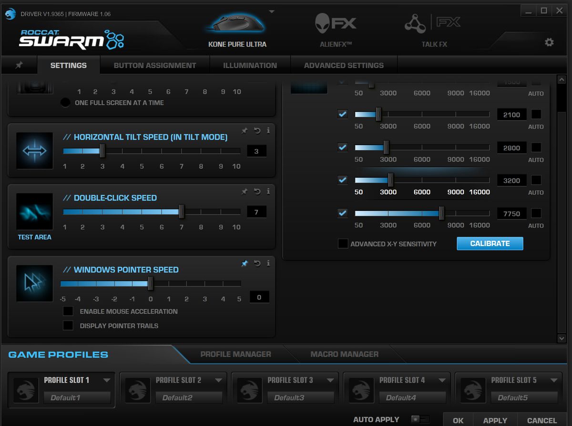The height and width of the screenshot is (426, 572).
Task: Click the Default1 profile name field
Action: (x=77, y=397)
